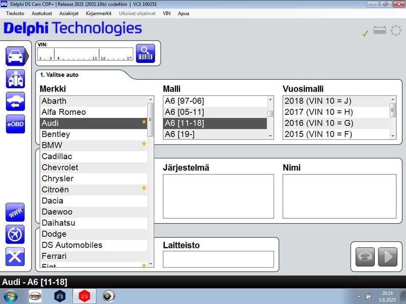Image resolution: width=406 pixels, height=304 pixels.
Task: Click the blue X exit sidebar icon
Action: point(15,257)
